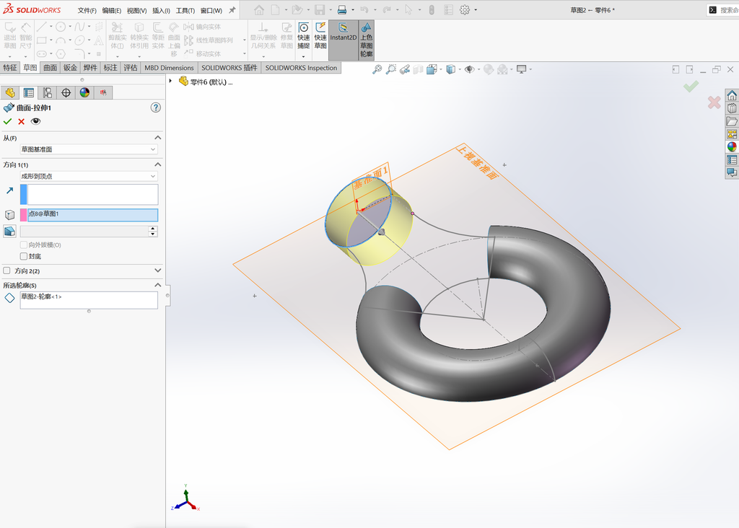Select the 快速草图 rapid sketch tool
Viewport: 739px width, 528px height.
(x=320, y=36)
